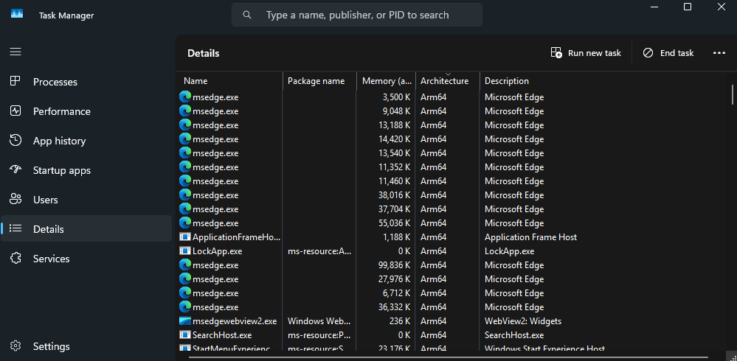The width and height of the screenshot is (737, 361).
Task: Click the Edge icon for 36,332 K process
Action: (x=185, y=307)
